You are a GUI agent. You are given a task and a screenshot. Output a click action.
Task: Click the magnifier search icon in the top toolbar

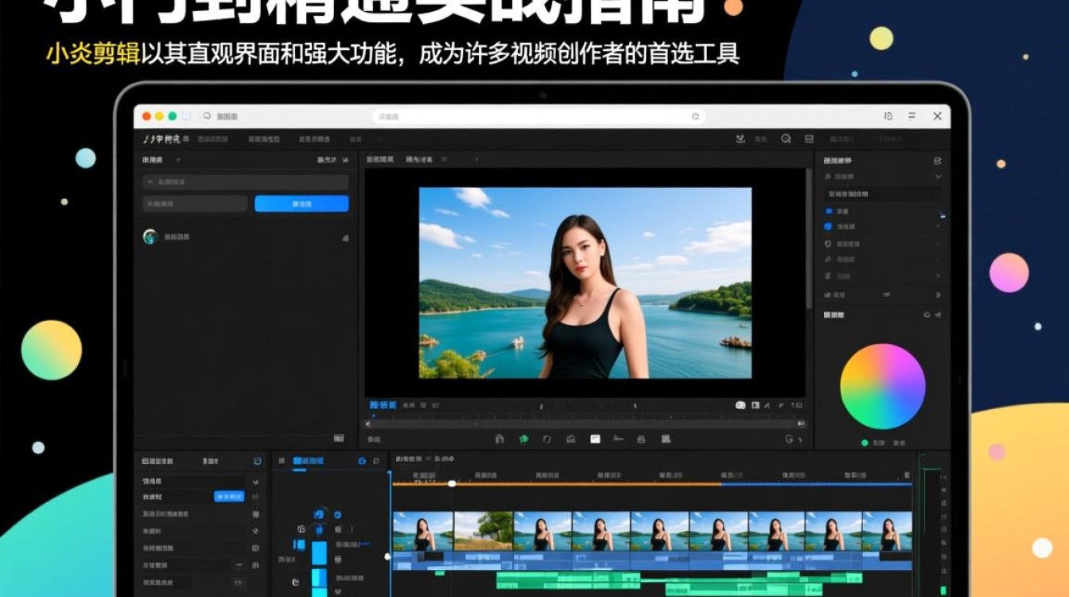click(784, 139)
